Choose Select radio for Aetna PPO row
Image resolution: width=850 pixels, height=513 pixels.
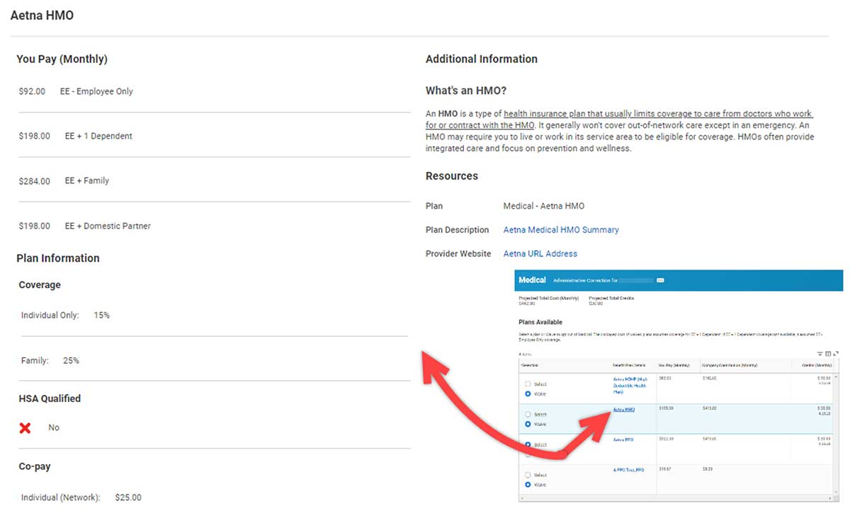coord(528,445)
